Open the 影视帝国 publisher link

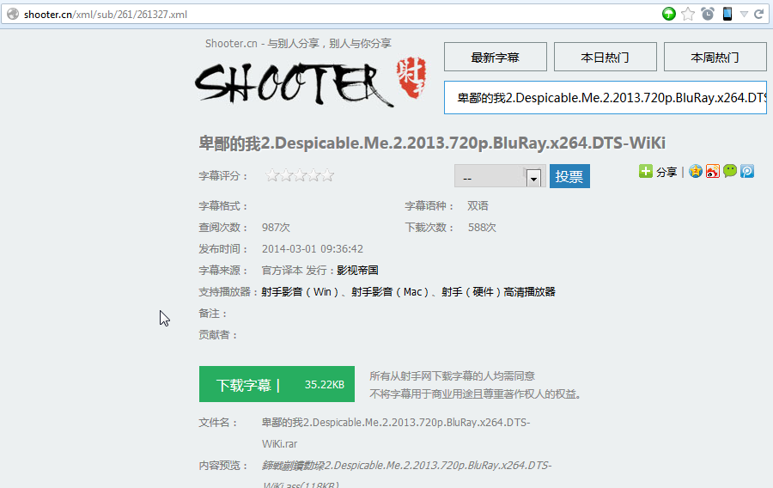click(357, 270)
